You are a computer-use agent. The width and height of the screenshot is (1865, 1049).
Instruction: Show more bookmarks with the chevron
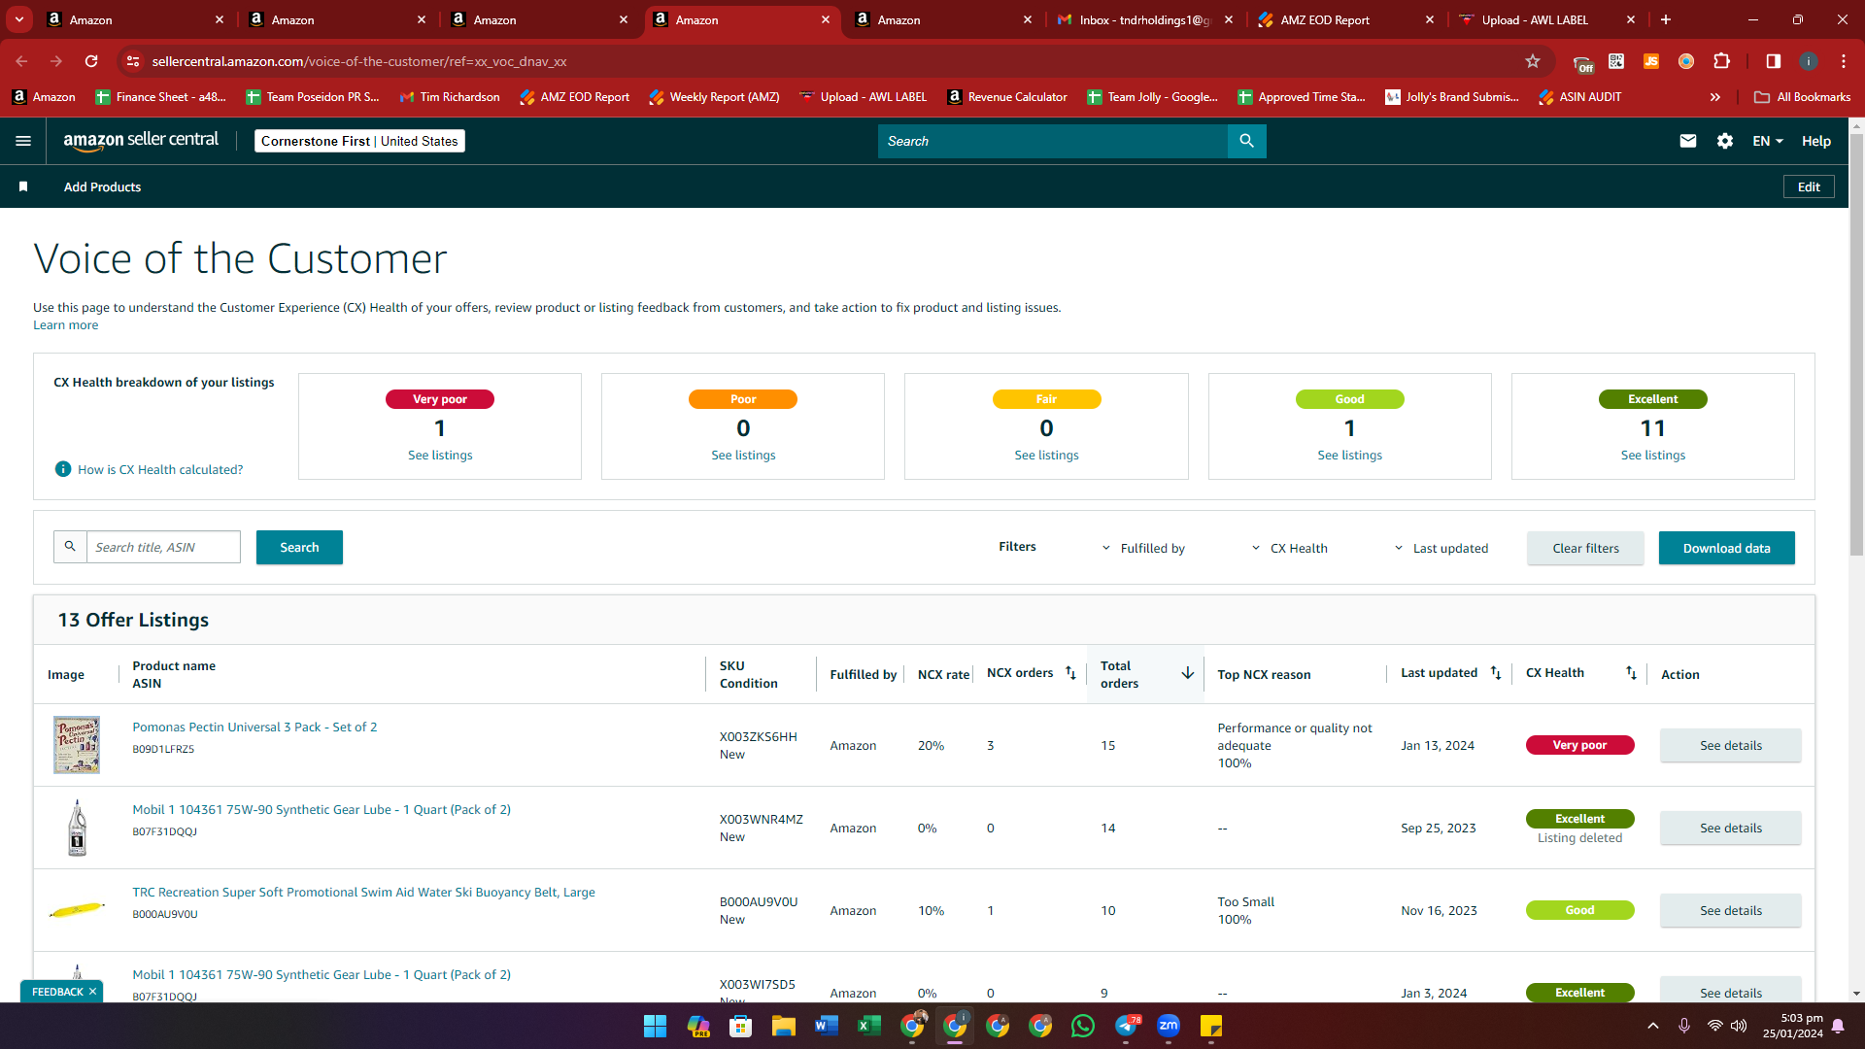[1715, 97]
